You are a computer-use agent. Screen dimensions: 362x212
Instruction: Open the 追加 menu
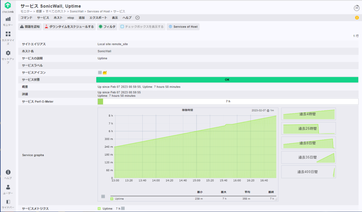coord(82,18)
